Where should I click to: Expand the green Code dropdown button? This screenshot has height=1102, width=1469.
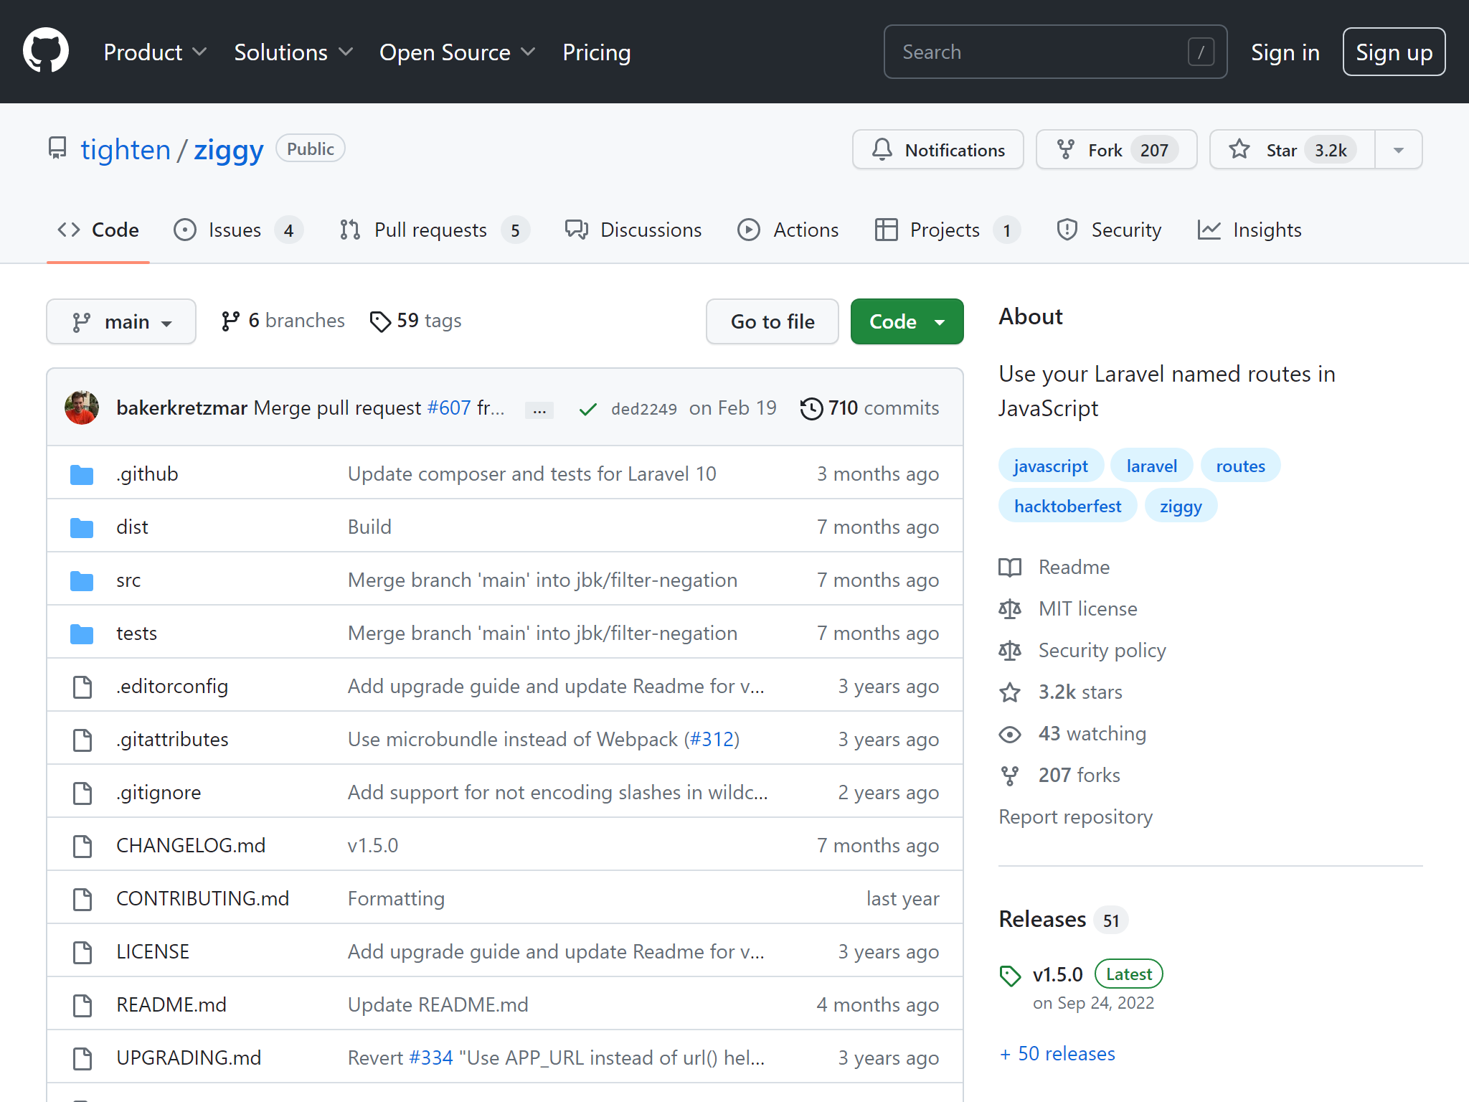coord(907,321)
